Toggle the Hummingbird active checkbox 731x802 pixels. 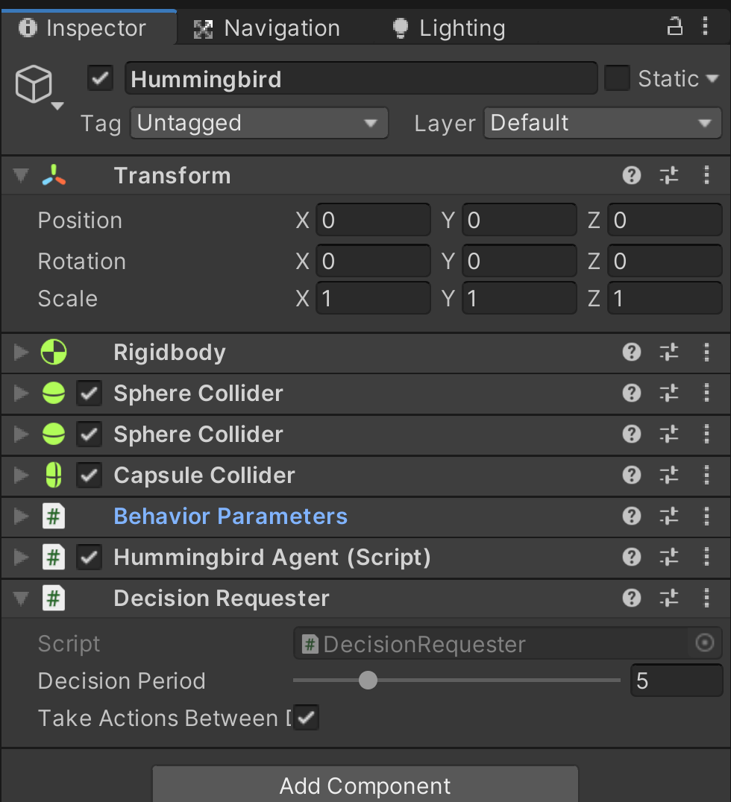(x=99, y=78)
